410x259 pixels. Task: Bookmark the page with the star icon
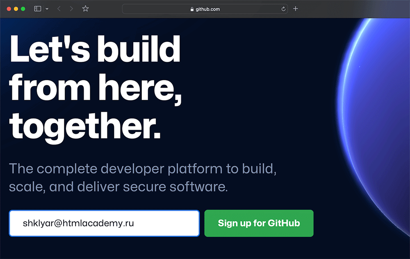point(85,9)
